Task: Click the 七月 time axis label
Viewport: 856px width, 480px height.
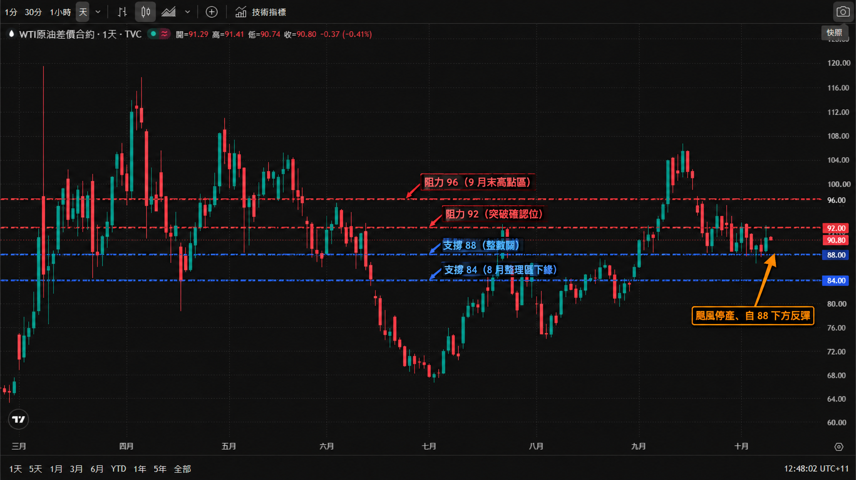Action: pos(429,446)
